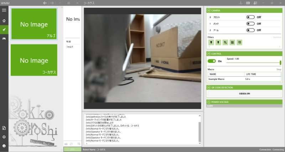Open the document file sidebar icon
The image size is (285, 152).
point(4,128)
